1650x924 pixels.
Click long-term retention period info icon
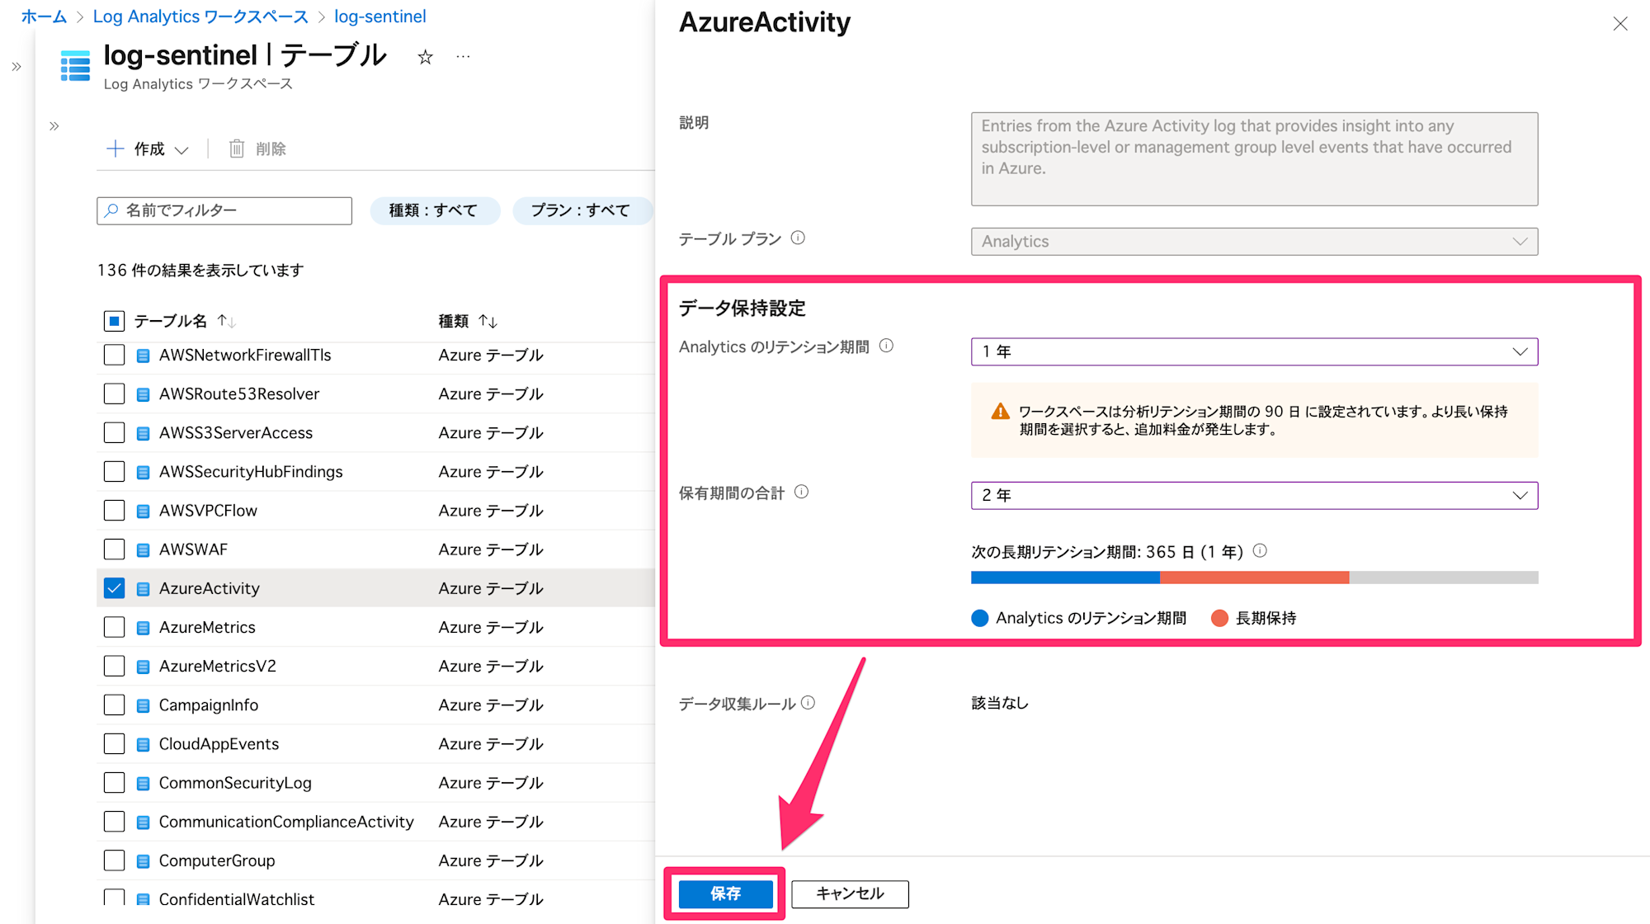tap(1260, 550)
